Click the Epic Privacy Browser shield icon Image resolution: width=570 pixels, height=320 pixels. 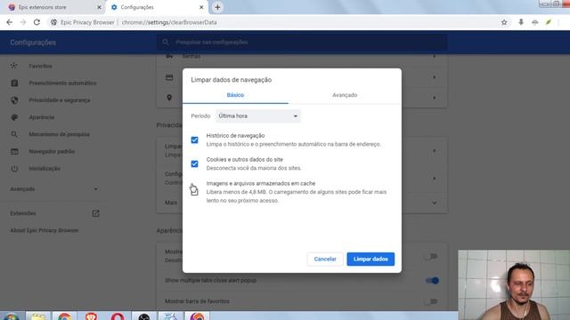[53, 22]
